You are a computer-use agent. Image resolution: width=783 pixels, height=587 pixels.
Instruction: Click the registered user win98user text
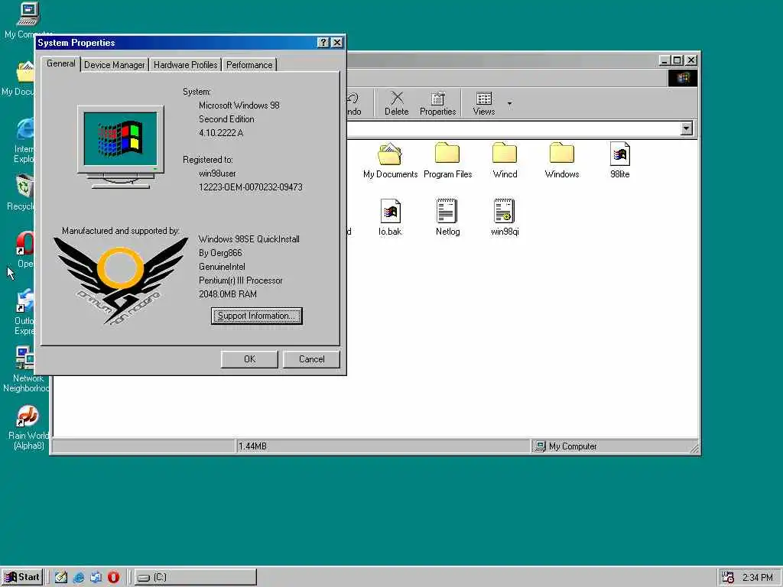coord(217,174)
